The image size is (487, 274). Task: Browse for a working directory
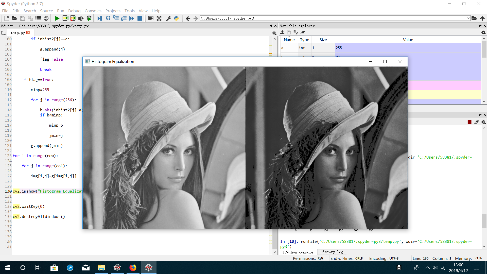474,18
